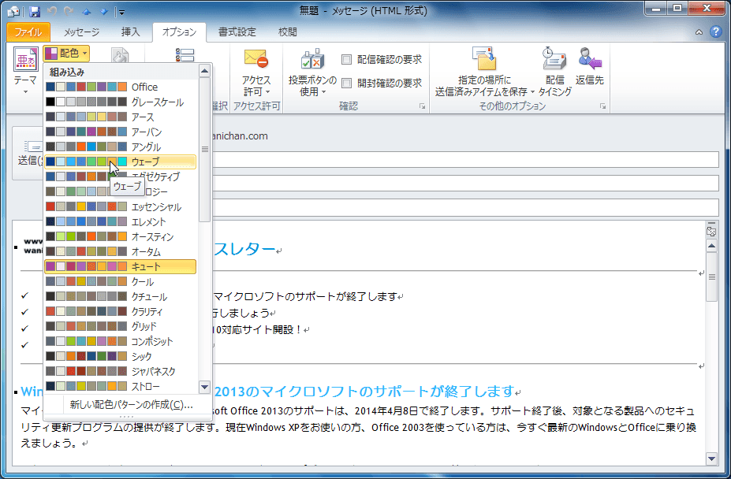Image resolution: width=731 pixels, height=479 pixels.
Task: Click the アクセス許可 envelope icon
Action: 256,59
